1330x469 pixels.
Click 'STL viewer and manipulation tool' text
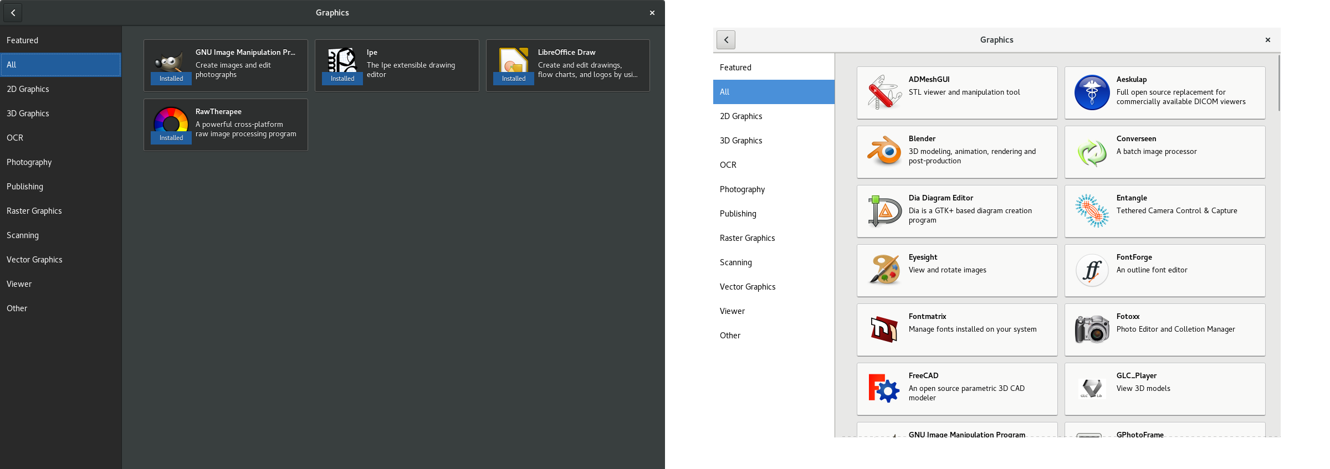point(964,92)
